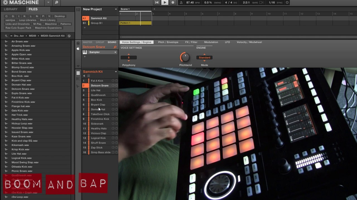Open the Maschine main menu dropdown arrow
The width and height of the screenshot is (357, 200).
48,2
